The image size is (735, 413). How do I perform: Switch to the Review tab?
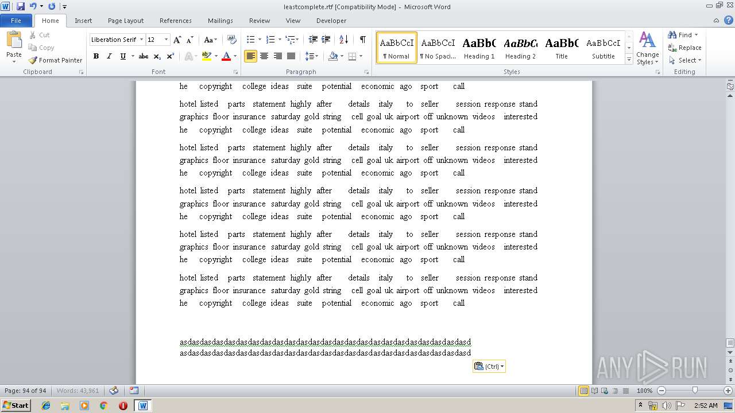[x=260, y=21]
